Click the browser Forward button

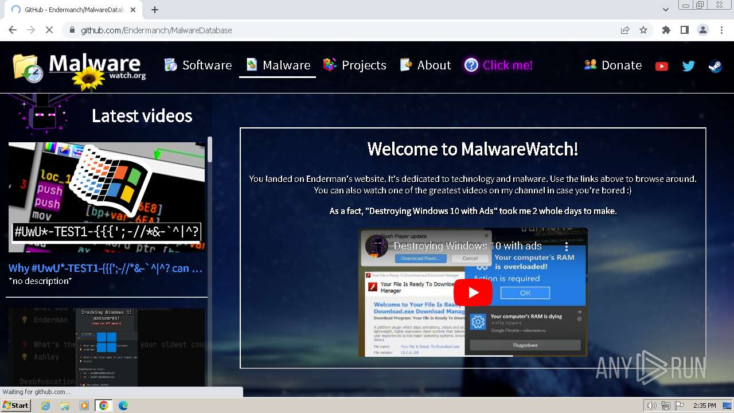pyautogui.click(x=31, y=30)
